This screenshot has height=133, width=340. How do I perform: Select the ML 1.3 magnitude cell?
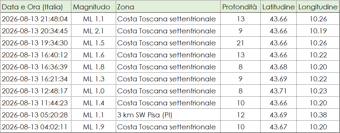pos(94,79)
